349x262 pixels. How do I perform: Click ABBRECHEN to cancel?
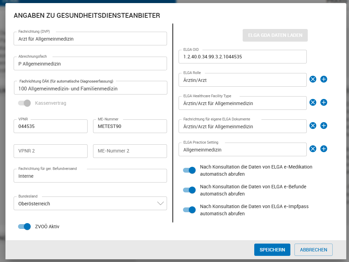click(313, 250)
